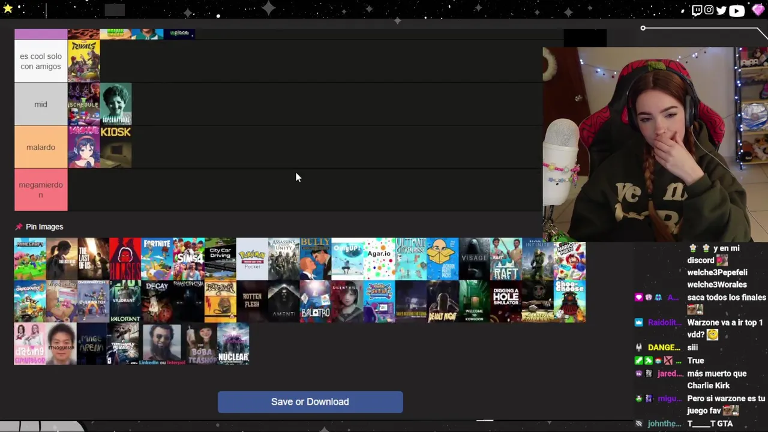Click the grey 'mid' tier label
768x432 pixels.
tap(41, 104)
